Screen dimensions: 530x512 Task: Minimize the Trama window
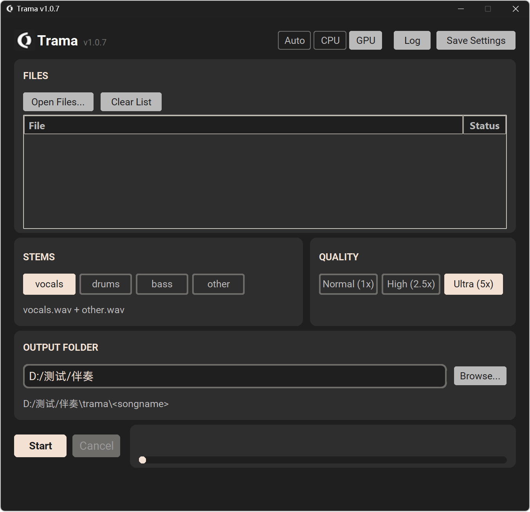point(461,9)
